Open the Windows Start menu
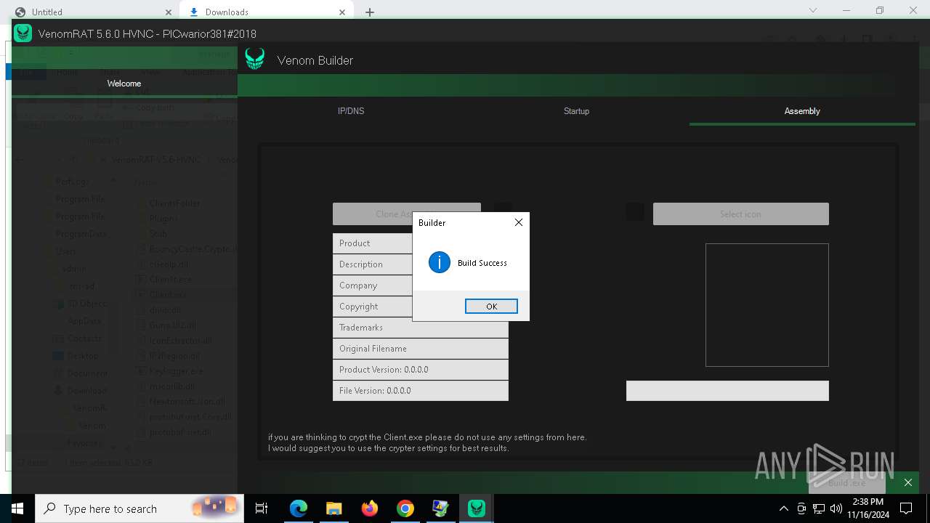This screenshot has width=930, height=523. tap(17, 508)
